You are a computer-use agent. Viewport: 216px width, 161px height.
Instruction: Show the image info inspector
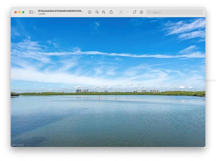coord(90,12)
